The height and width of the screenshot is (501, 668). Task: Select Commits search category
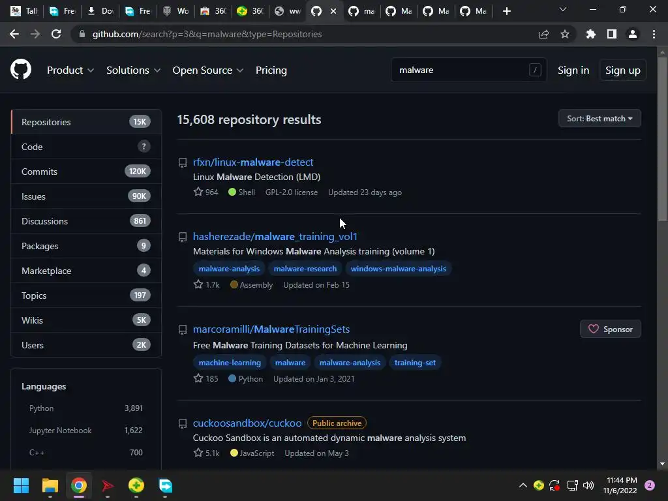click(86, 172)
